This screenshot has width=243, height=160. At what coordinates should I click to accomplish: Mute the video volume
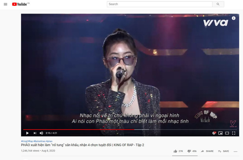click(x=41, y=133)
